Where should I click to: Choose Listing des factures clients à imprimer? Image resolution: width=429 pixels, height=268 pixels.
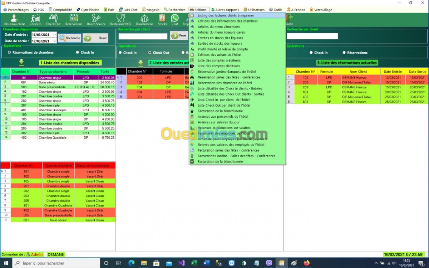(237, 15)
